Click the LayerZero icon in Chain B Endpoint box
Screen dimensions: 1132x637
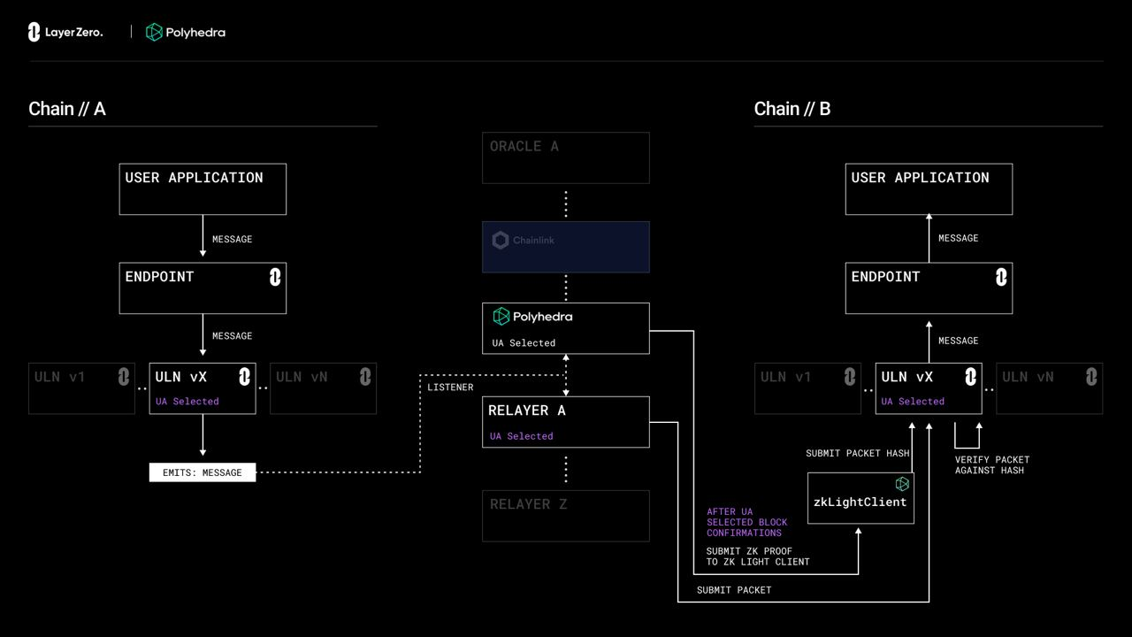click(1001, 277)
